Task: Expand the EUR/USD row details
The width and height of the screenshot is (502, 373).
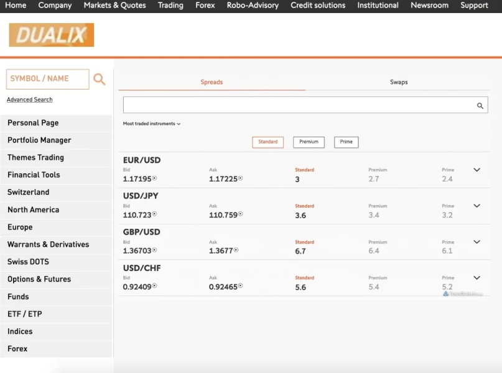Action: pyautogui.click(x=477, y=170)
